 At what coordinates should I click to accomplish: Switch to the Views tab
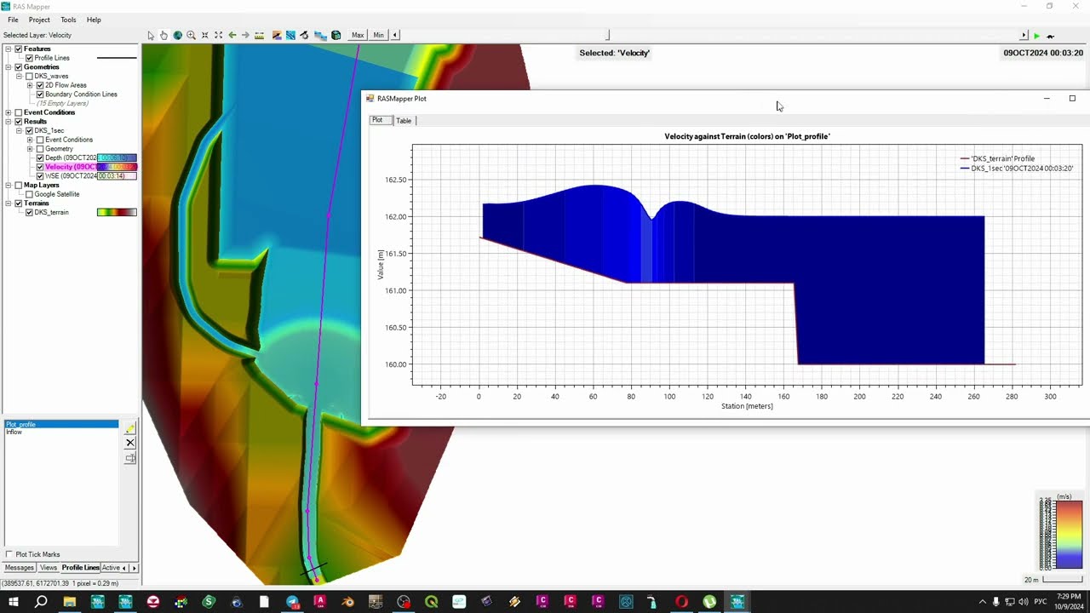[x=49, y=568]
